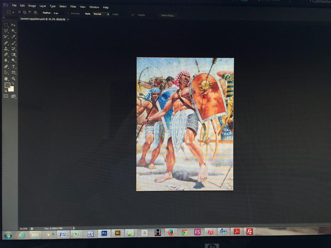331x248 pixels.
Task: Select the Type tool
Action: pos(13,67)
